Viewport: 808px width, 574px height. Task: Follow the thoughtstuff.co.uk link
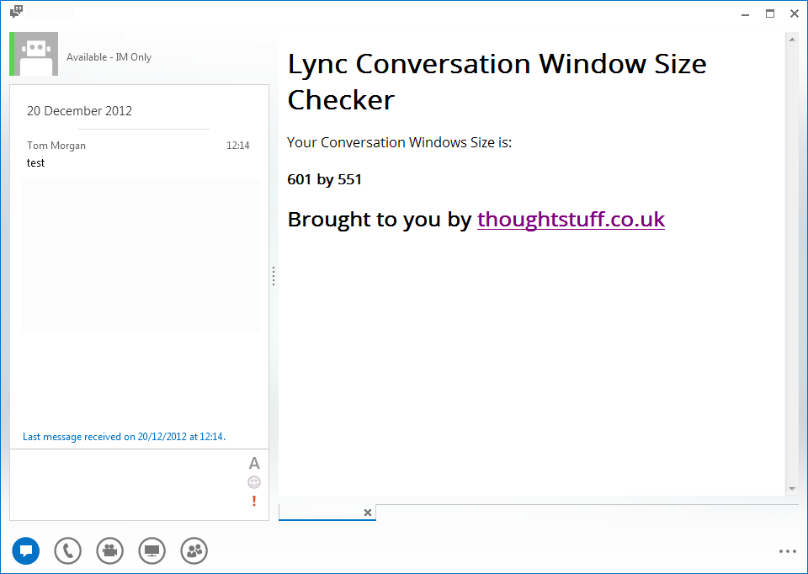(571, 220)
